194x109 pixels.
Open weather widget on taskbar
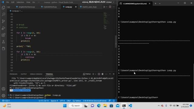[x=7, y=106]
